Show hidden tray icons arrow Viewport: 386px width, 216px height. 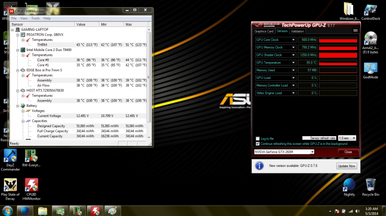pyautogui.click(x=330, y=211)
